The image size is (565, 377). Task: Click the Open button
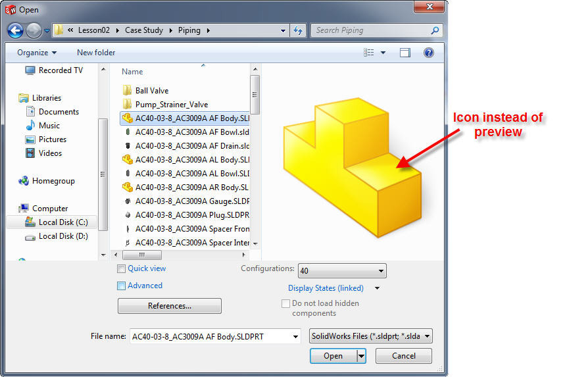(333, 356)
